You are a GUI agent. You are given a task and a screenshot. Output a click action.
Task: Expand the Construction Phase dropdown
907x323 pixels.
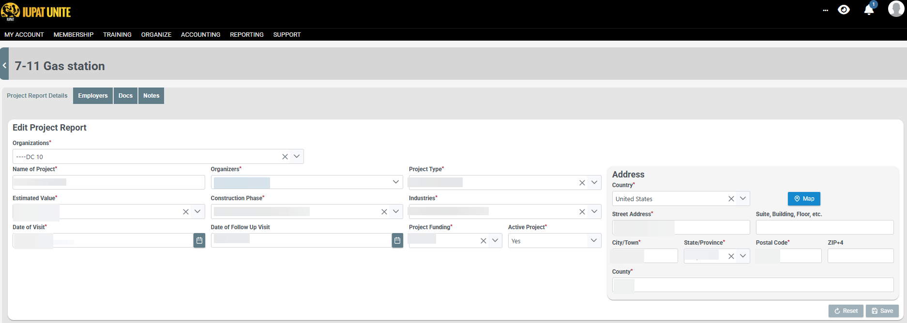396,211
